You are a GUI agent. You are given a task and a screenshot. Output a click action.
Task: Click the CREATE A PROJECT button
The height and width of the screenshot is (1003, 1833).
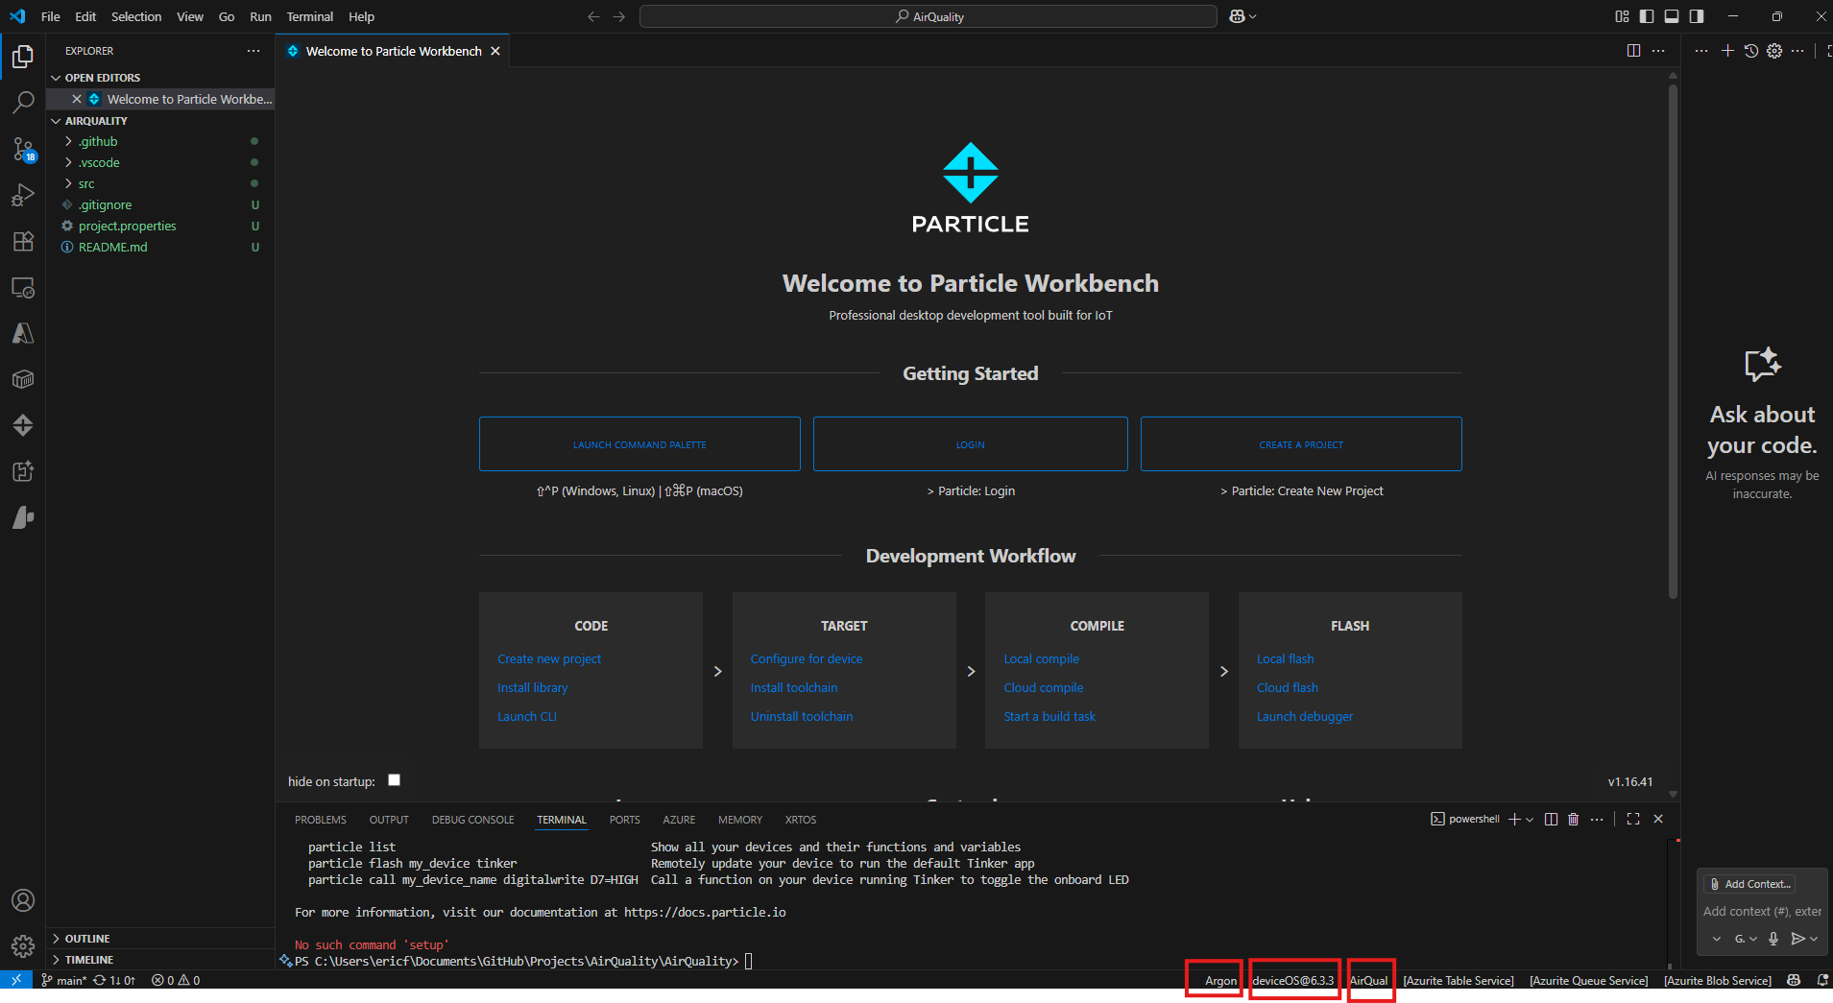[1301, 444]
